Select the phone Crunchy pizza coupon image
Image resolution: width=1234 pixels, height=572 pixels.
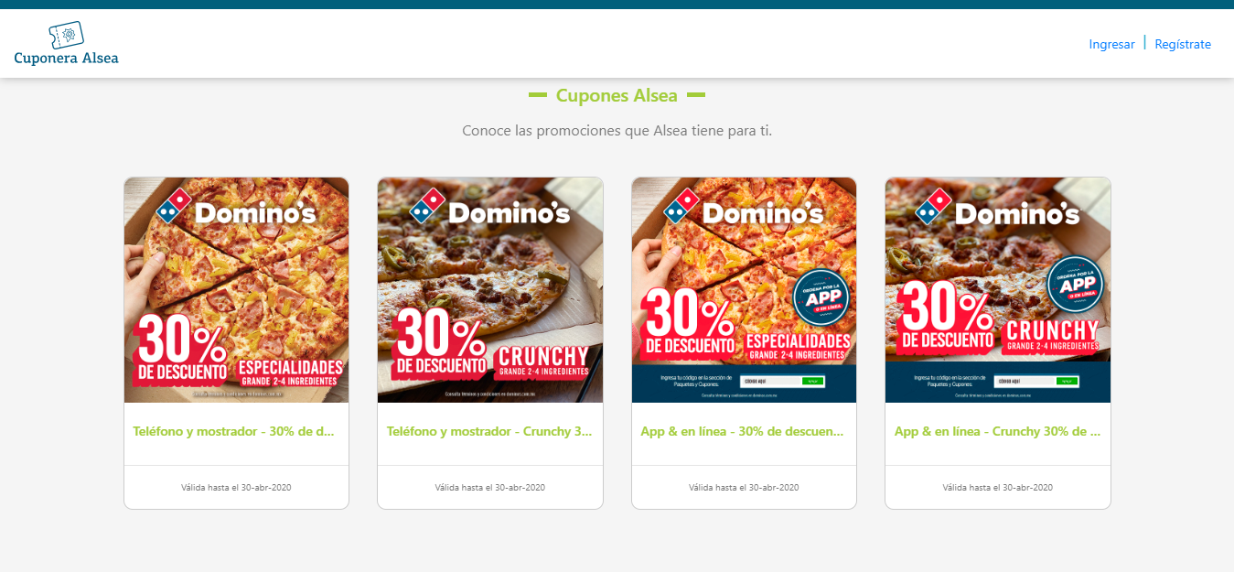[490, 290]
